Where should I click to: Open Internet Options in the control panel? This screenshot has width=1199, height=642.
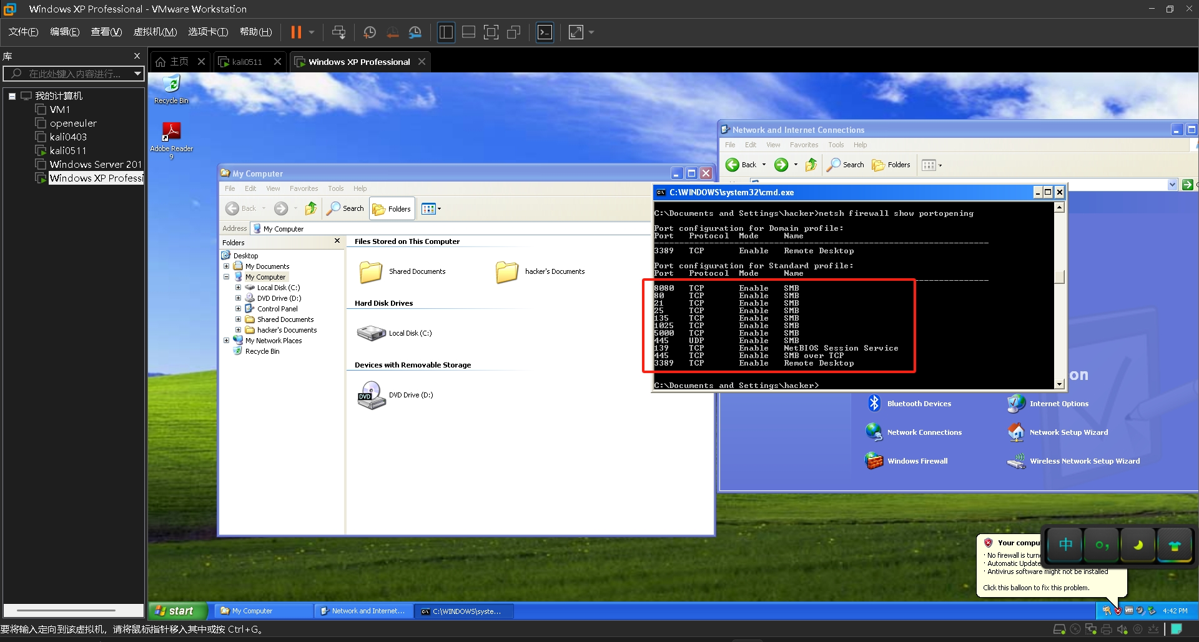(x=1048, y=404)
